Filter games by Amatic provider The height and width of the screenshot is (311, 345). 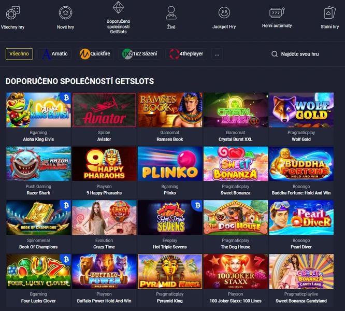(54, 54)
